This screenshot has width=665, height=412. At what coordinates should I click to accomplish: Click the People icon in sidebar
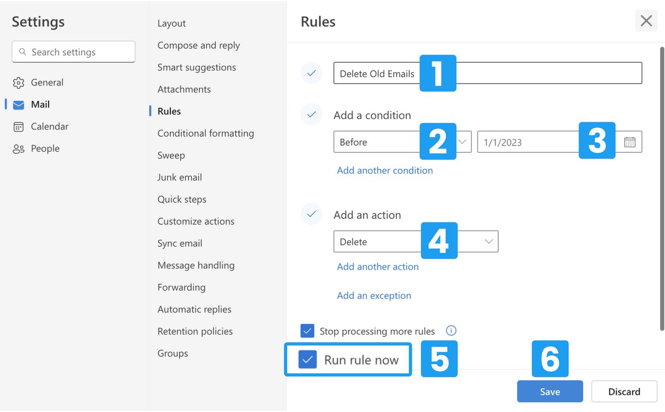[x=19, y=149]
